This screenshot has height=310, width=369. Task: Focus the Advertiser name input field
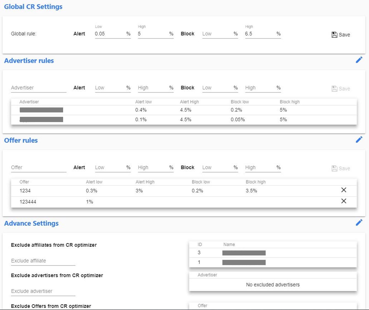click(x=39, y=88)
